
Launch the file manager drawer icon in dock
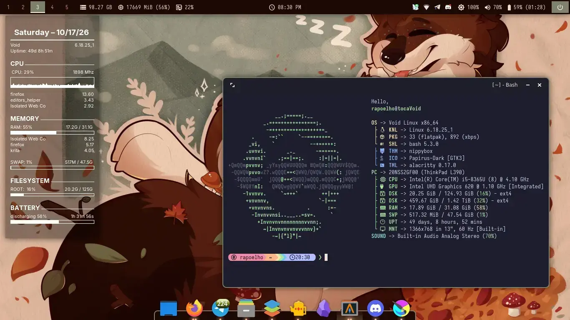[246, 309]
